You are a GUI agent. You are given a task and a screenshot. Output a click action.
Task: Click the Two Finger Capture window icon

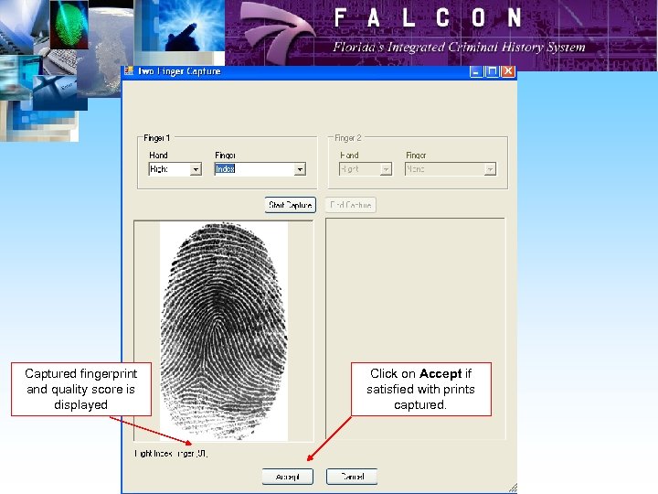pos(129,71)
